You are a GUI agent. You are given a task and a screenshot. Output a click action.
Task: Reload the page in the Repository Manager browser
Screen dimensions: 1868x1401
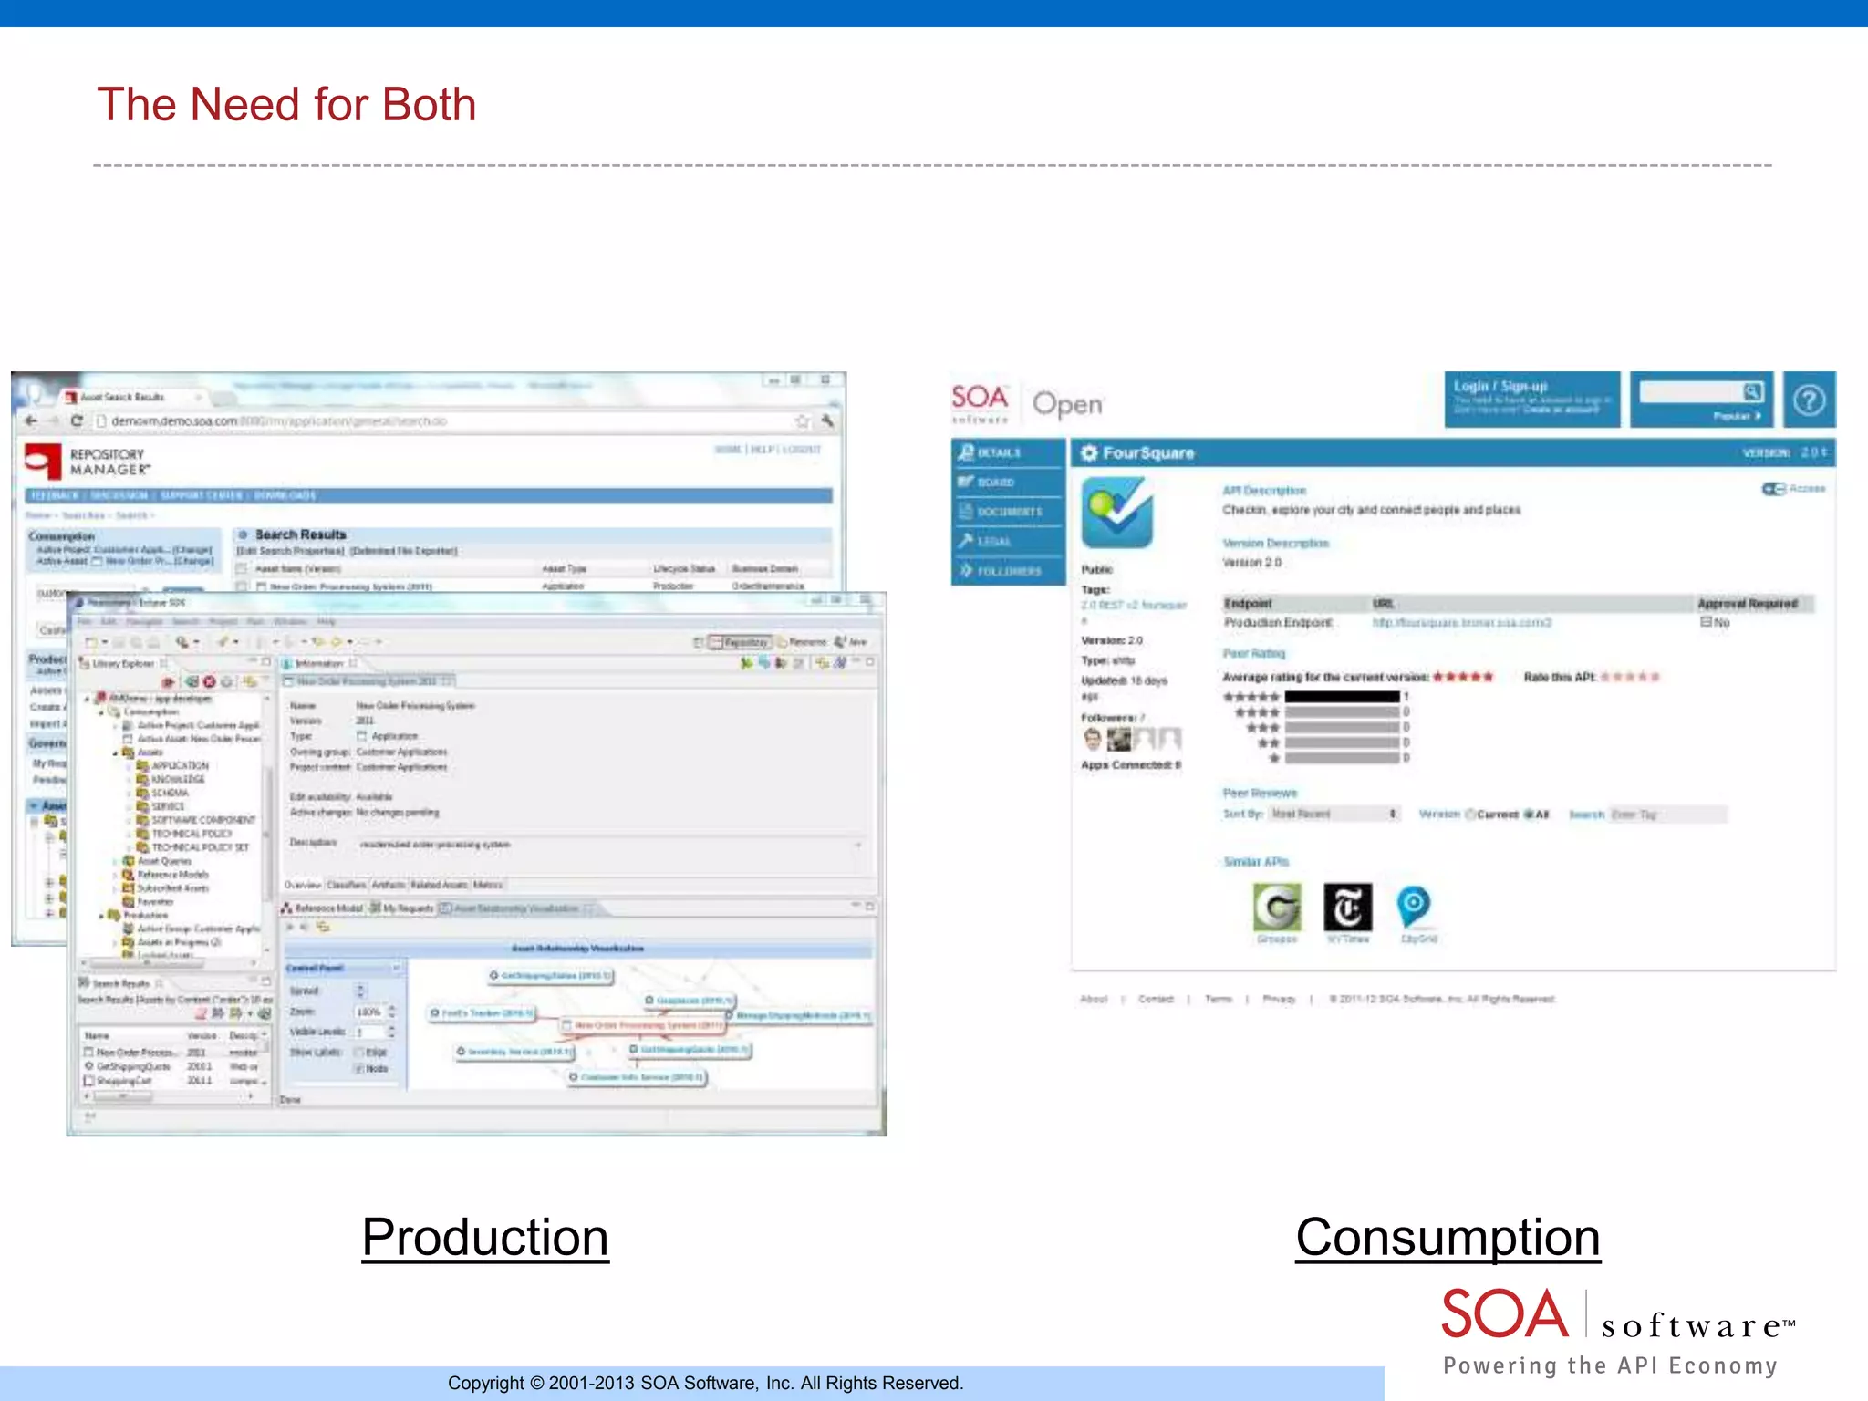click(x=77, y=420)
